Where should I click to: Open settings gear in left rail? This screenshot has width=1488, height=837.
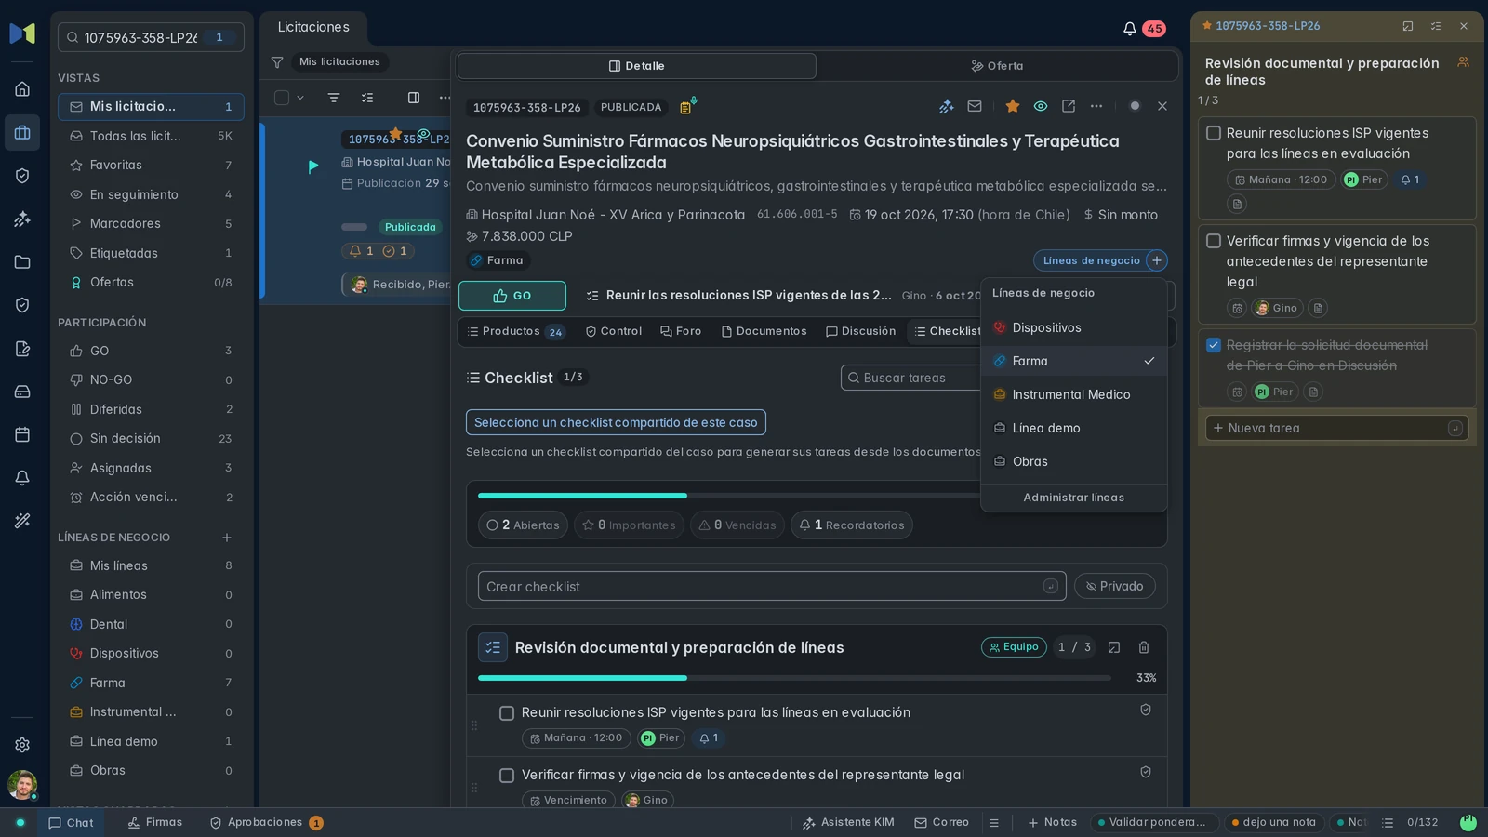[22, 745]
